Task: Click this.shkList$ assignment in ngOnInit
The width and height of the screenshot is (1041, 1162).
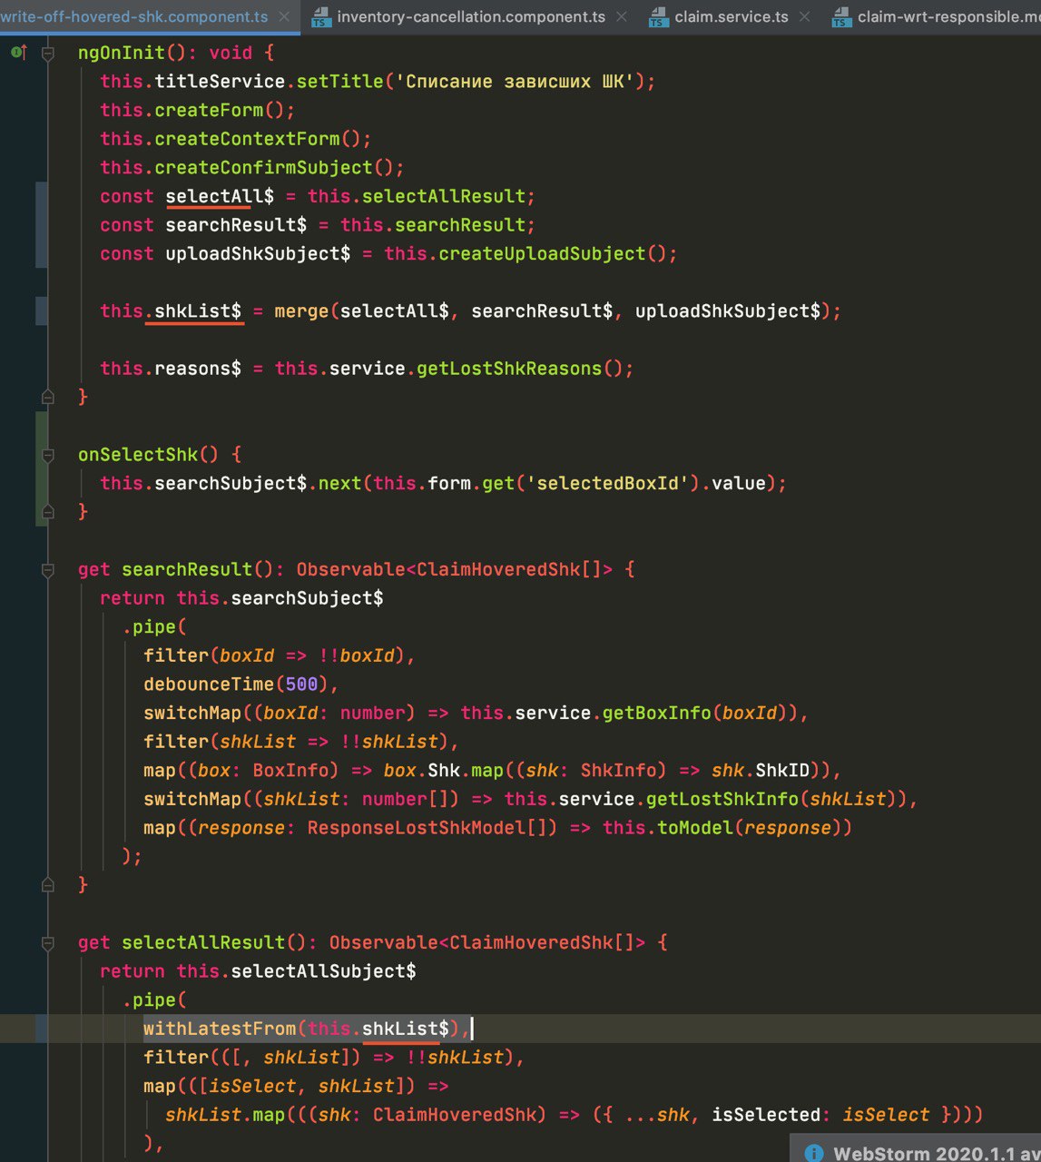Action: tap(172, 311)
